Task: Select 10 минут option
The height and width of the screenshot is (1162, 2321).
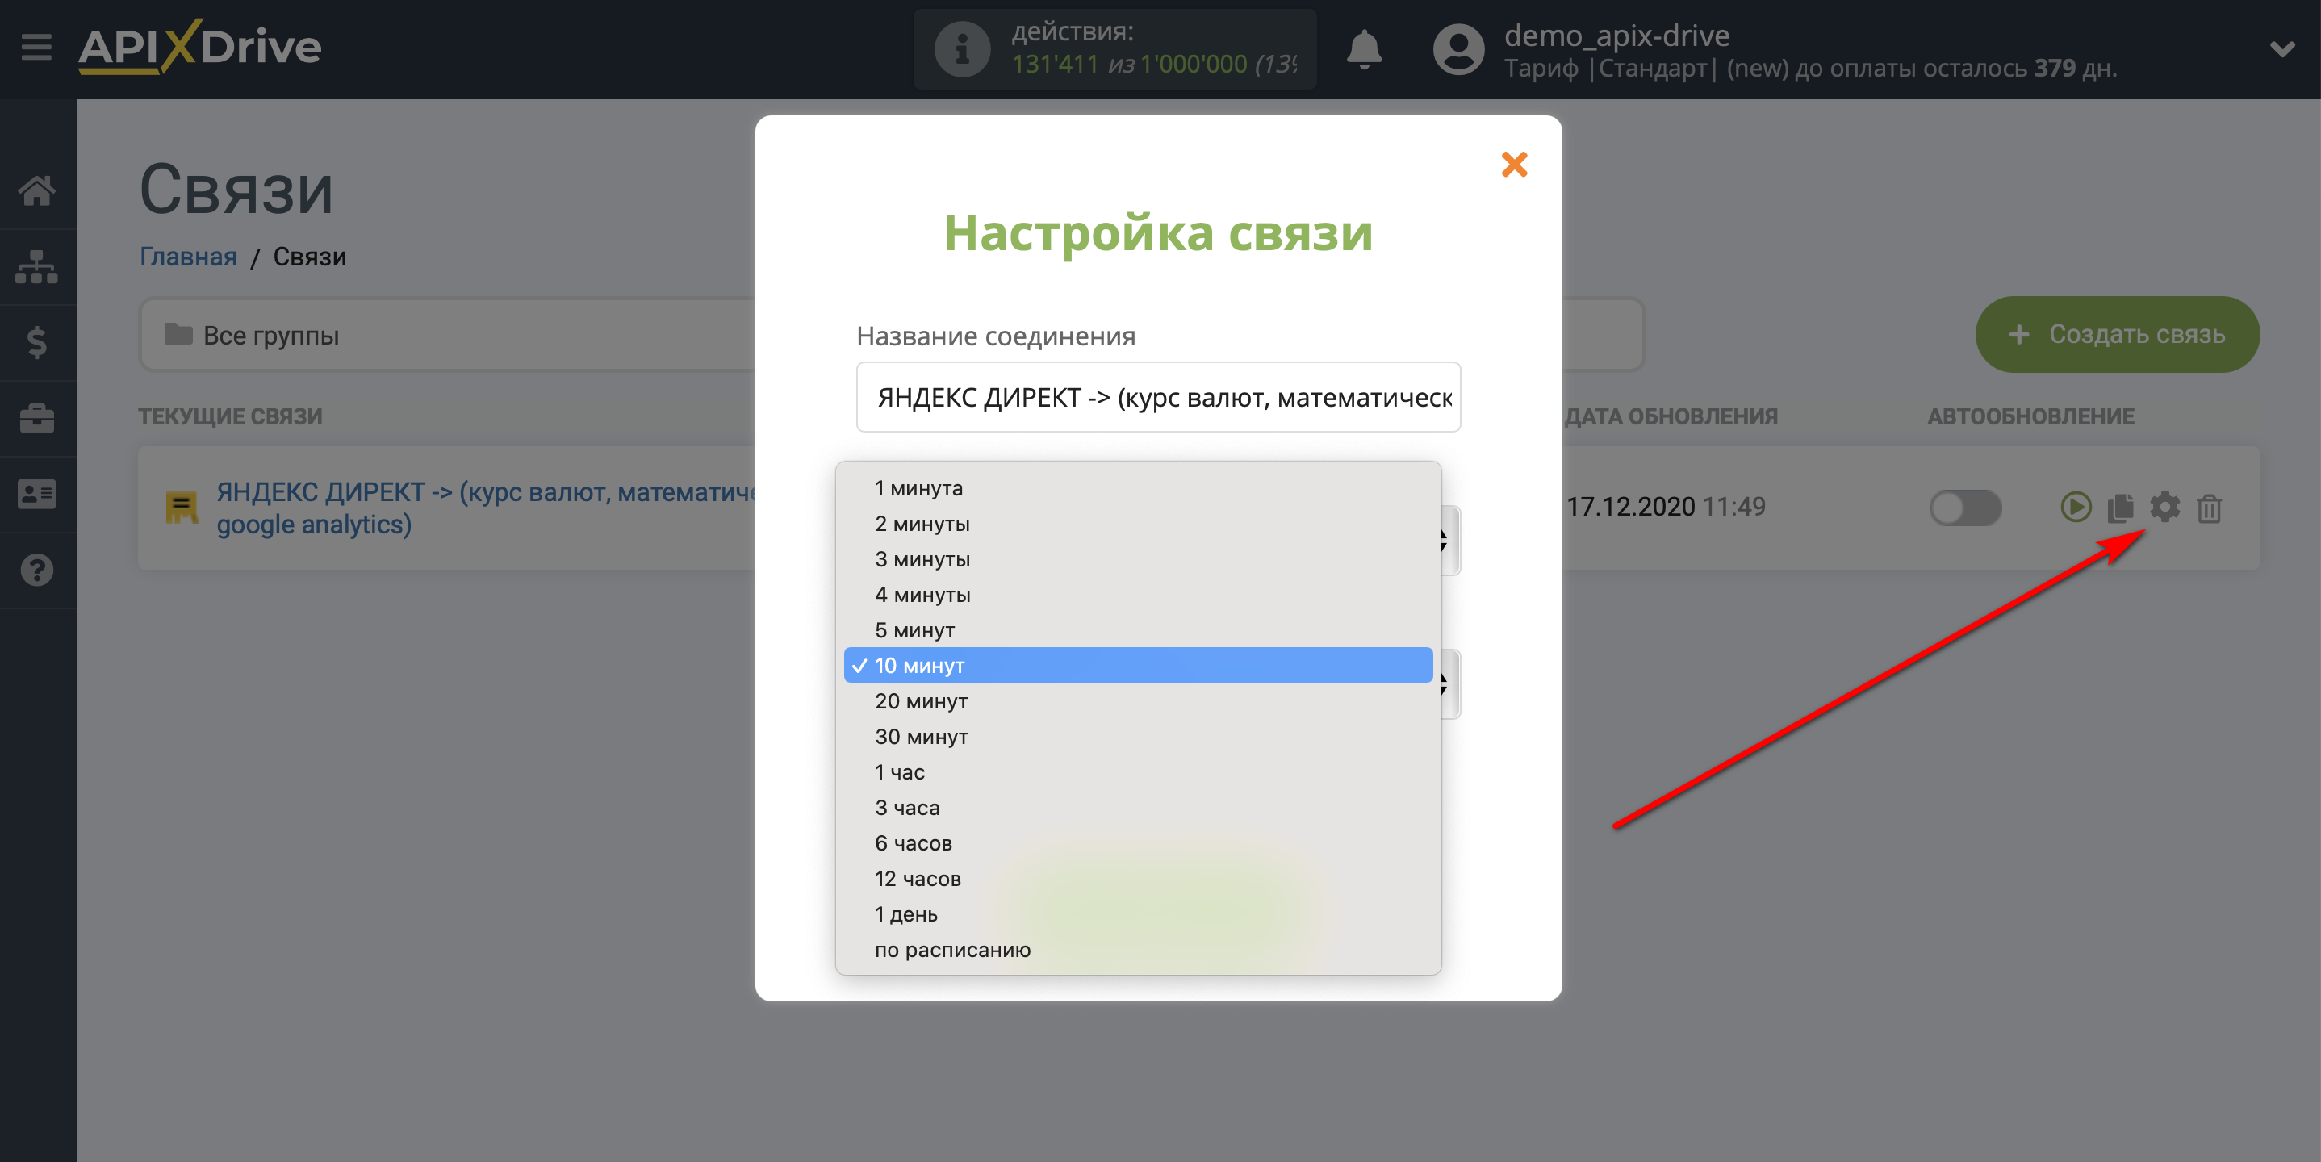Action: [x=1138, y=666]
